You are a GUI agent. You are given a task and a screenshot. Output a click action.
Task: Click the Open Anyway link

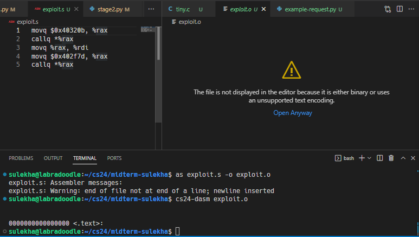coord(292,113)
